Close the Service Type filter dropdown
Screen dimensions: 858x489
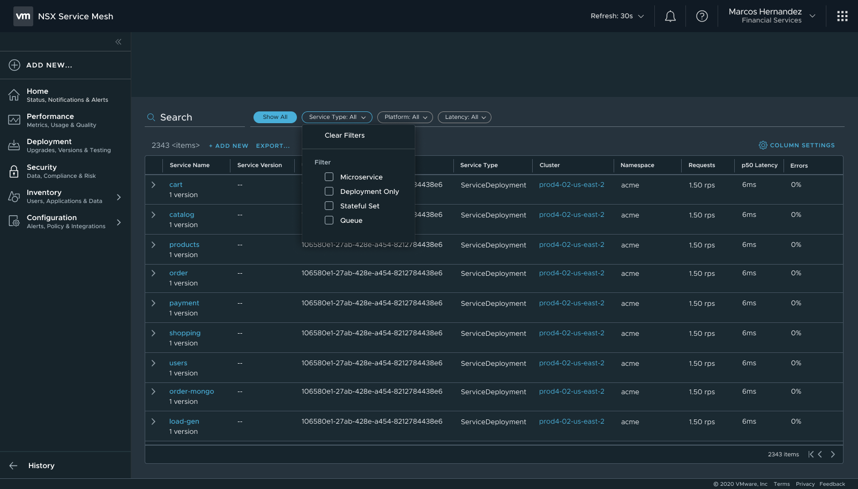coord(337,117)
